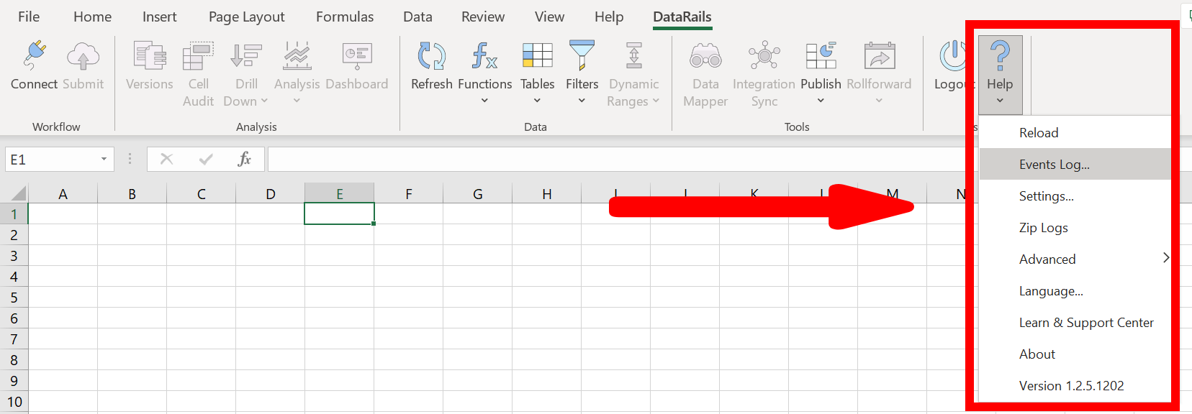The width and height of the screenshot is (1192, 414).
Task: Open Settings from the Help menu
Action: [x=1075, y=196]
